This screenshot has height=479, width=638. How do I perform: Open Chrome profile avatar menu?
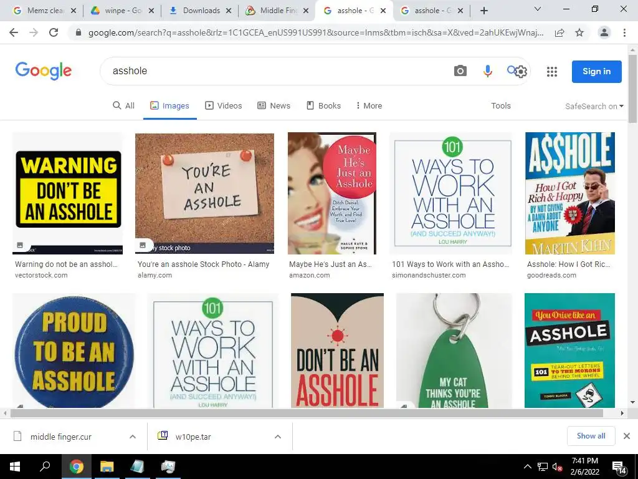coord(604,32)
